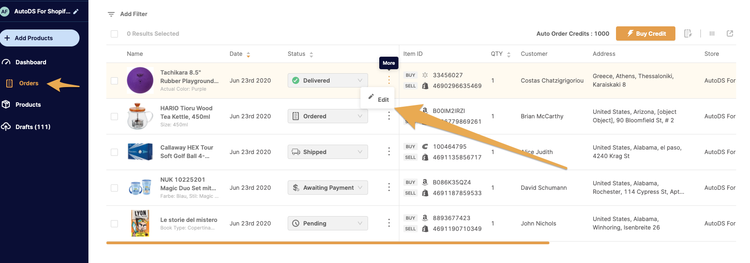Click the orange Buy Credit button
The image size is (750, 263).
pyautogui.click(x=645, y=33)
